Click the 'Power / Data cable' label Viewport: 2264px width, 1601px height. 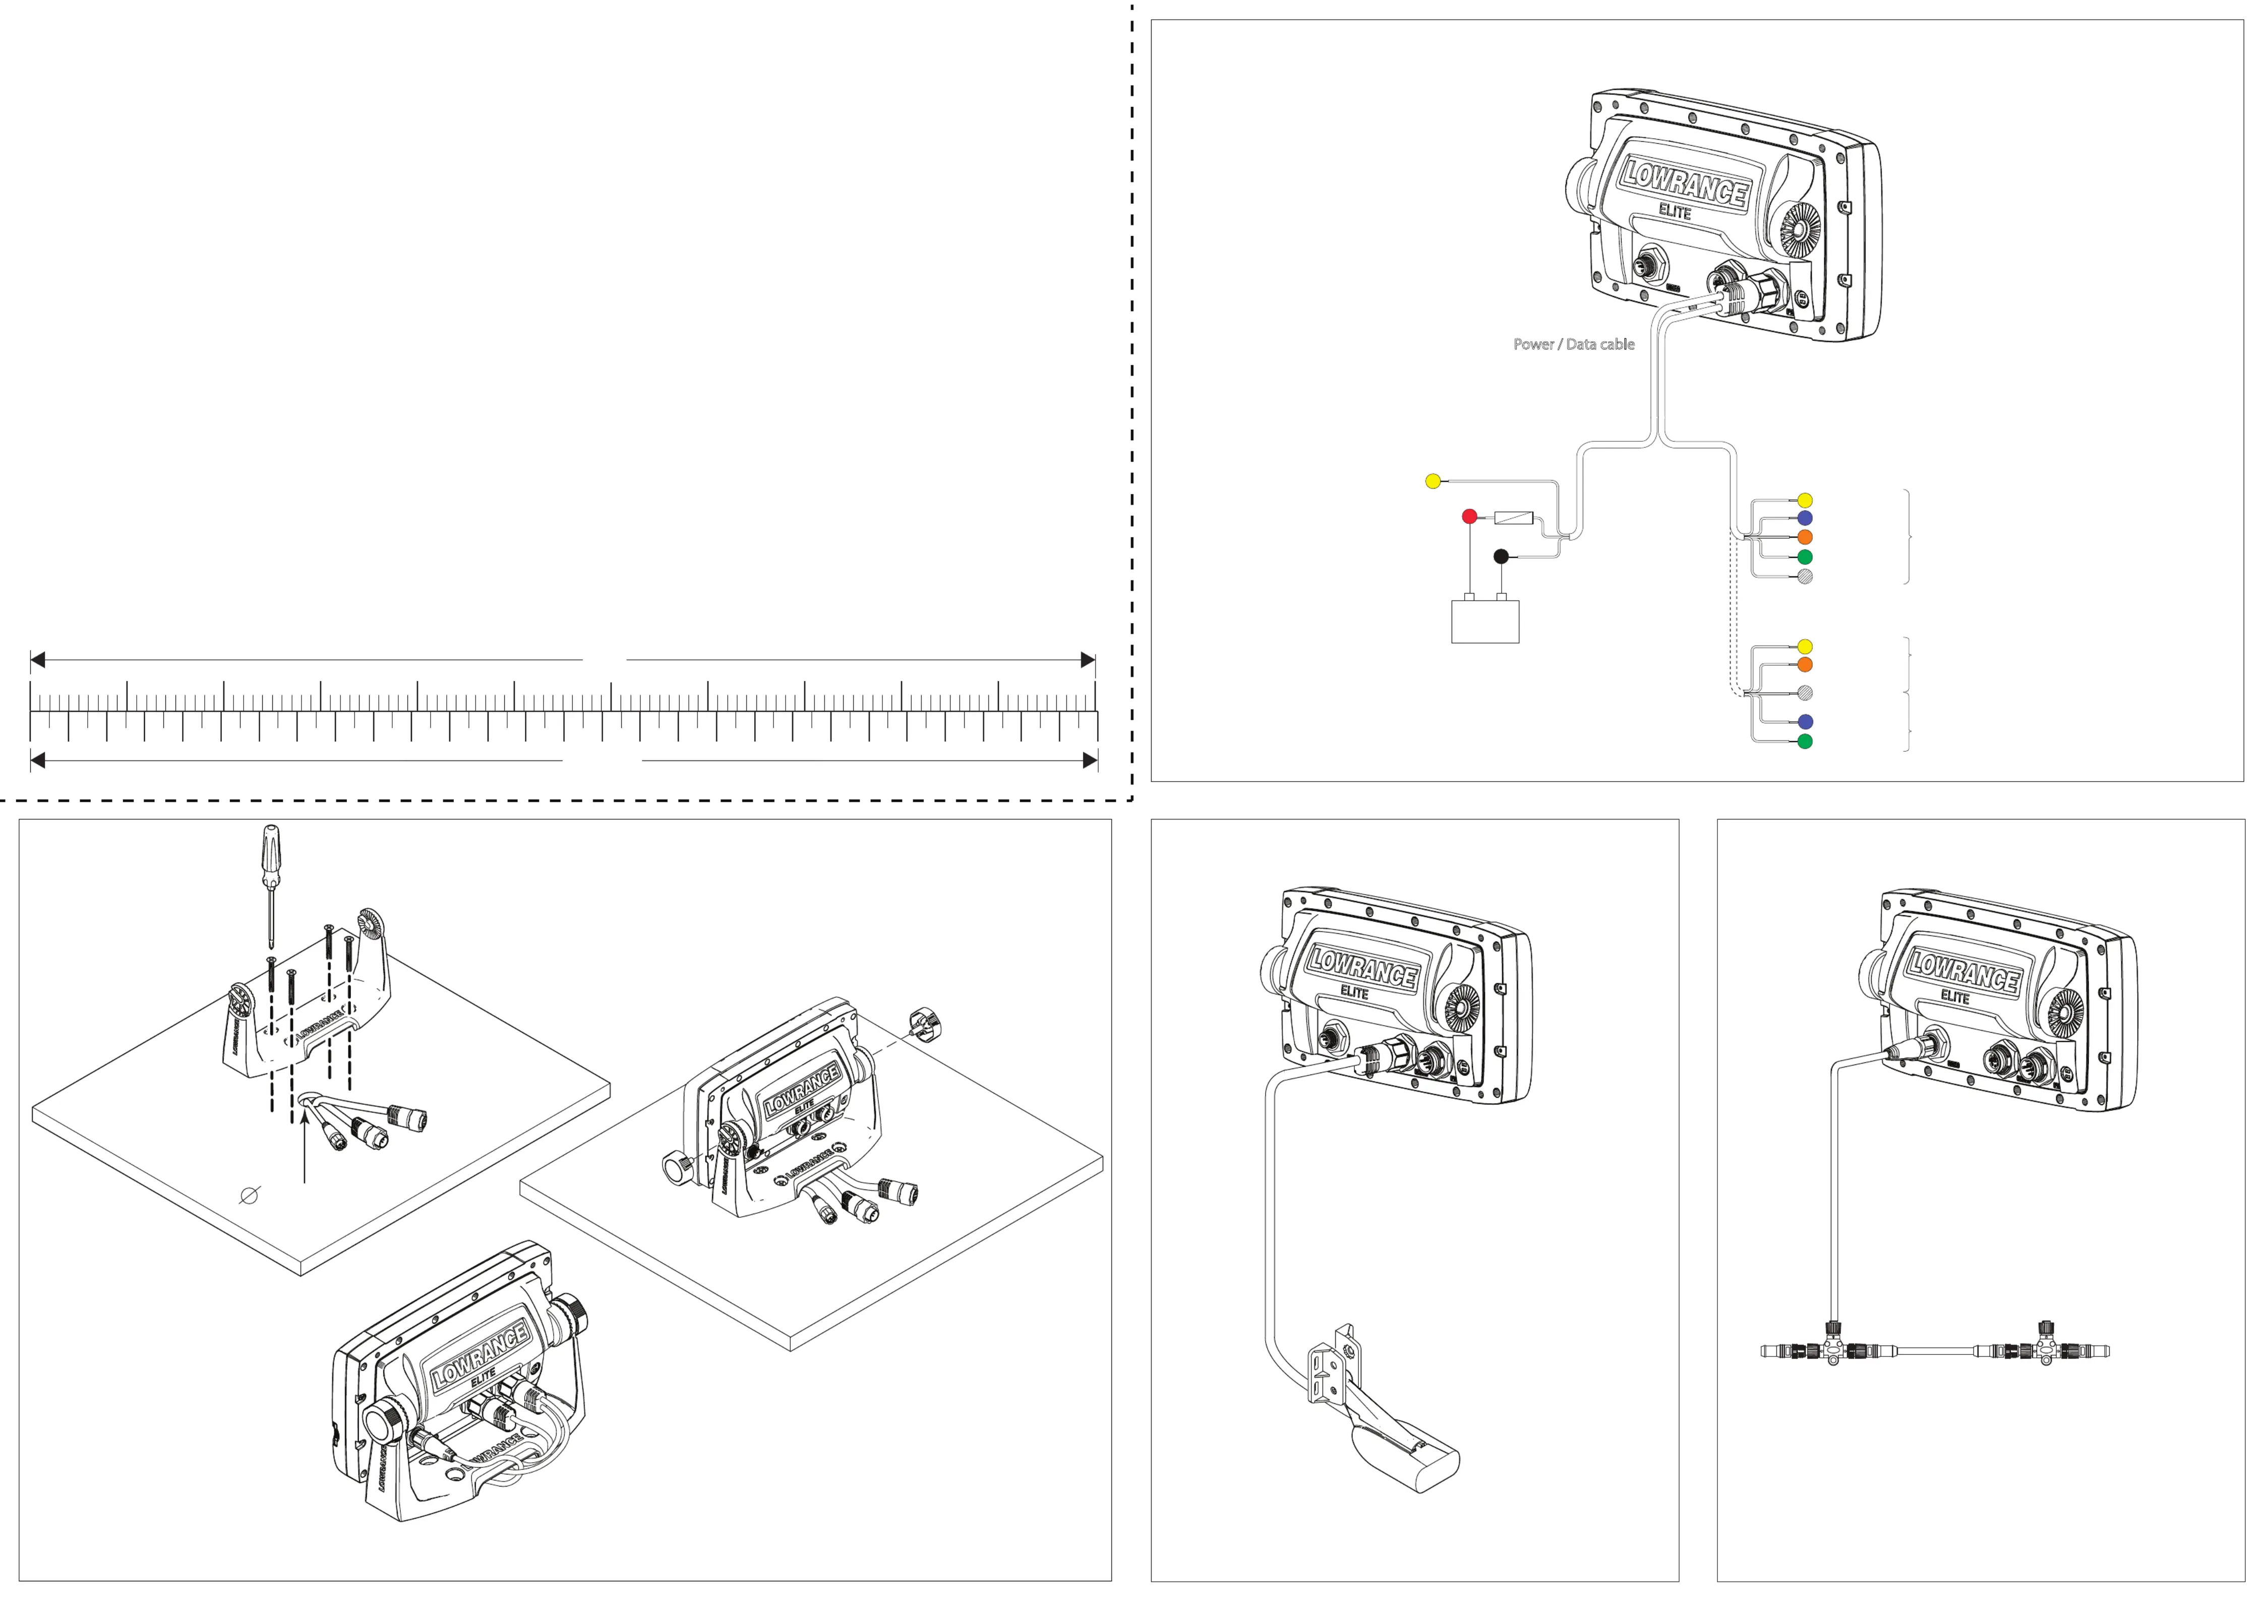point(1574,344)
